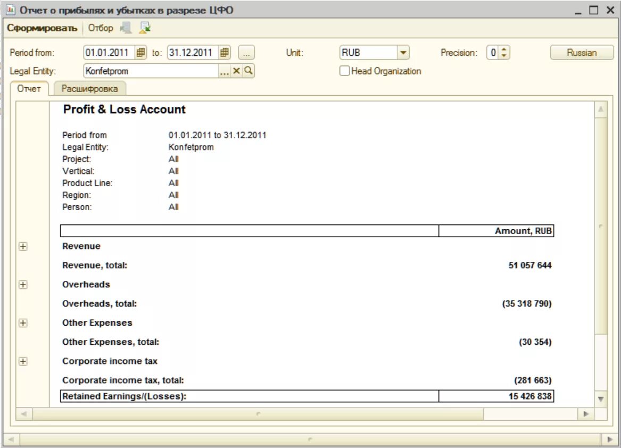This screenshot has height=448, width=621.
Task: Click the Retained Earnings/(Losses) label cell
Action: coord(250,396)
